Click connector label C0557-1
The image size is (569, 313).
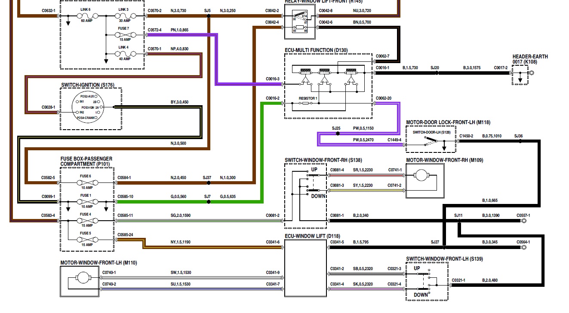tap(523, 215)
